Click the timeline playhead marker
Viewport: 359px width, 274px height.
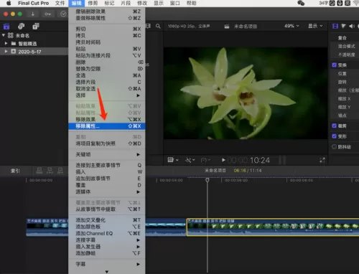click(x=208, y=179)
